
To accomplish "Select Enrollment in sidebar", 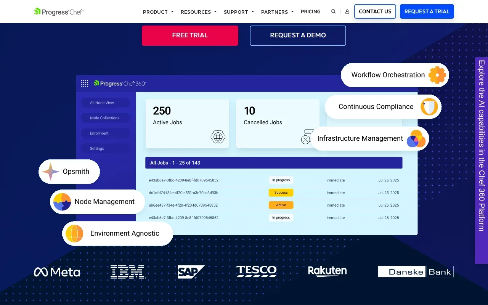I will click(x=105, y=133).
